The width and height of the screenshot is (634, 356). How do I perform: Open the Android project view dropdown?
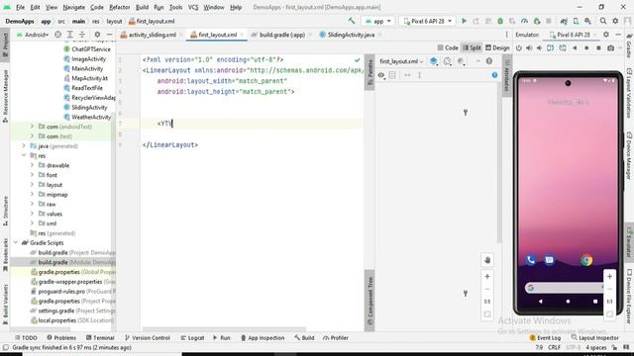coord(33,35)
